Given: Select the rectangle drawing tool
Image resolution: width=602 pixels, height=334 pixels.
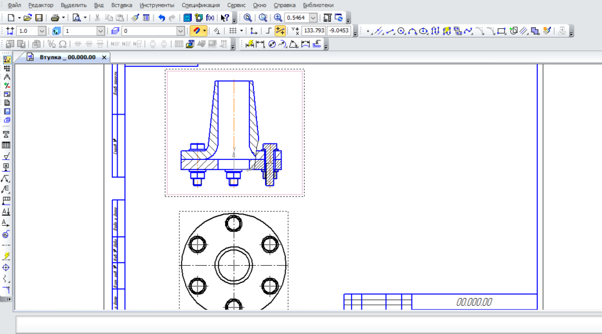Looking at the screenshot, I should pos(501,31).
